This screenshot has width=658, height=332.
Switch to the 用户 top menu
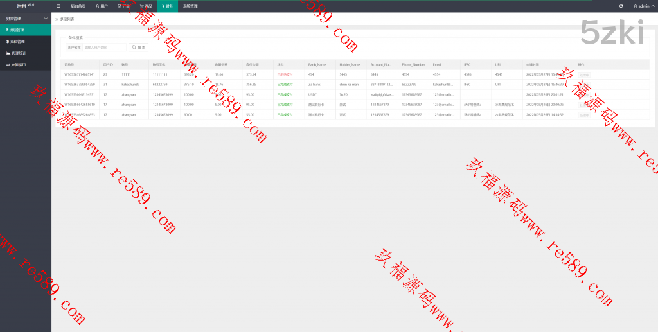coord(102,6)
